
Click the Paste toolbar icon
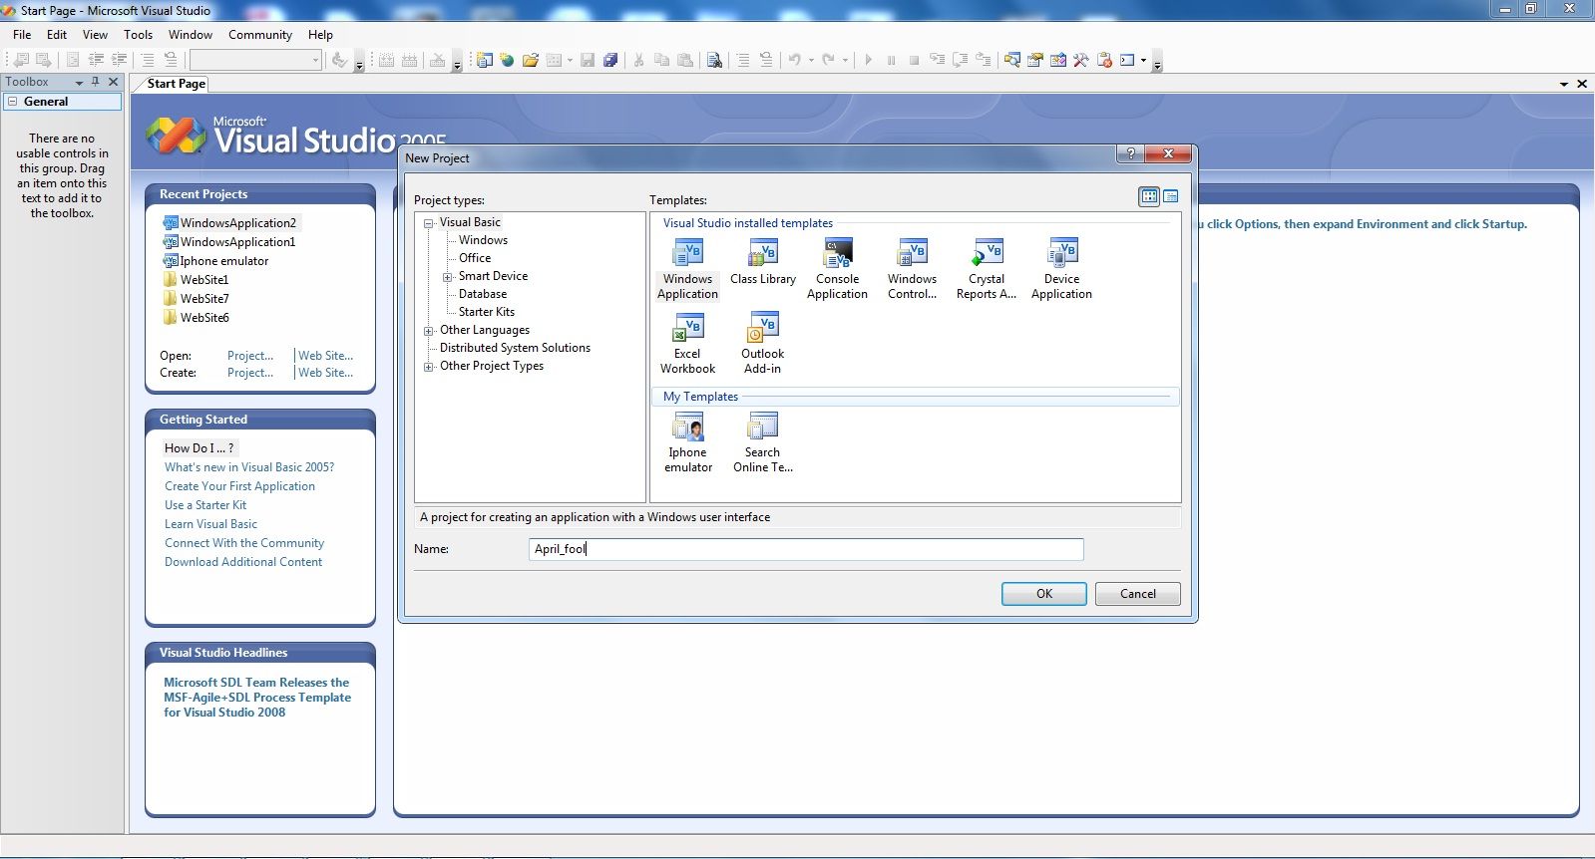click(685, 60)
